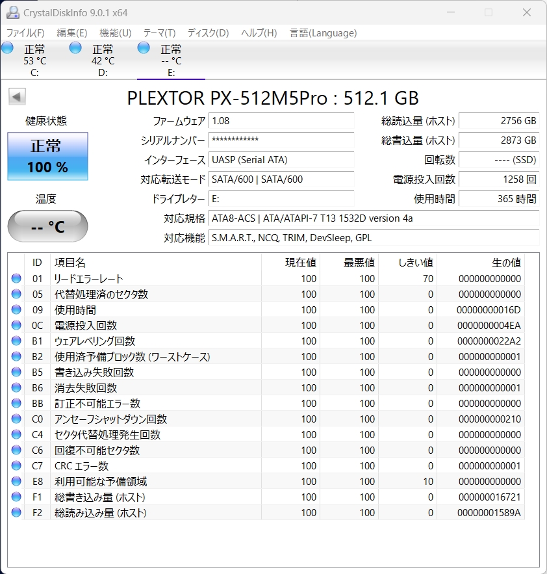Click status dot for ウェアレベリング回数 row
Viewport: 547px width, 574px height.
click(16, 341)
